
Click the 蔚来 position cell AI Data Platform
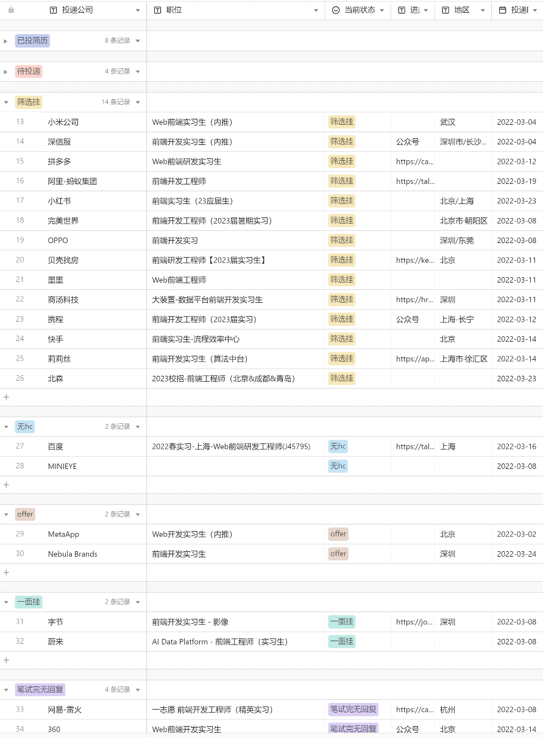tap(236, 641)
